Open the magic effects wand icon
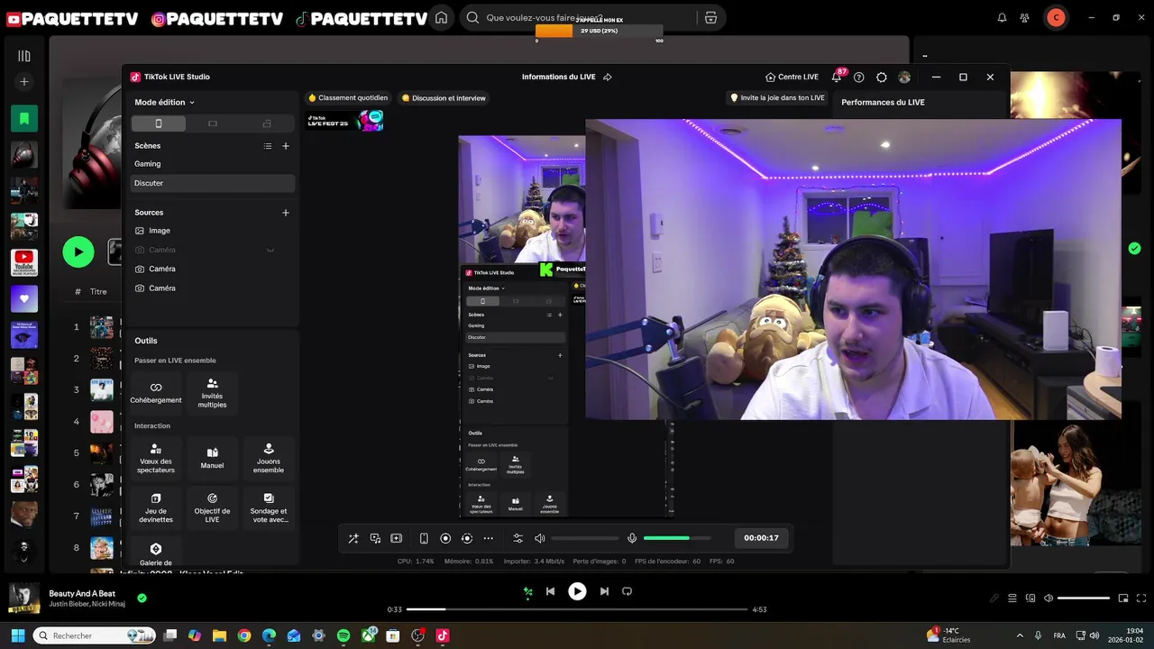 pyautogui.click(x=353, y=538)
